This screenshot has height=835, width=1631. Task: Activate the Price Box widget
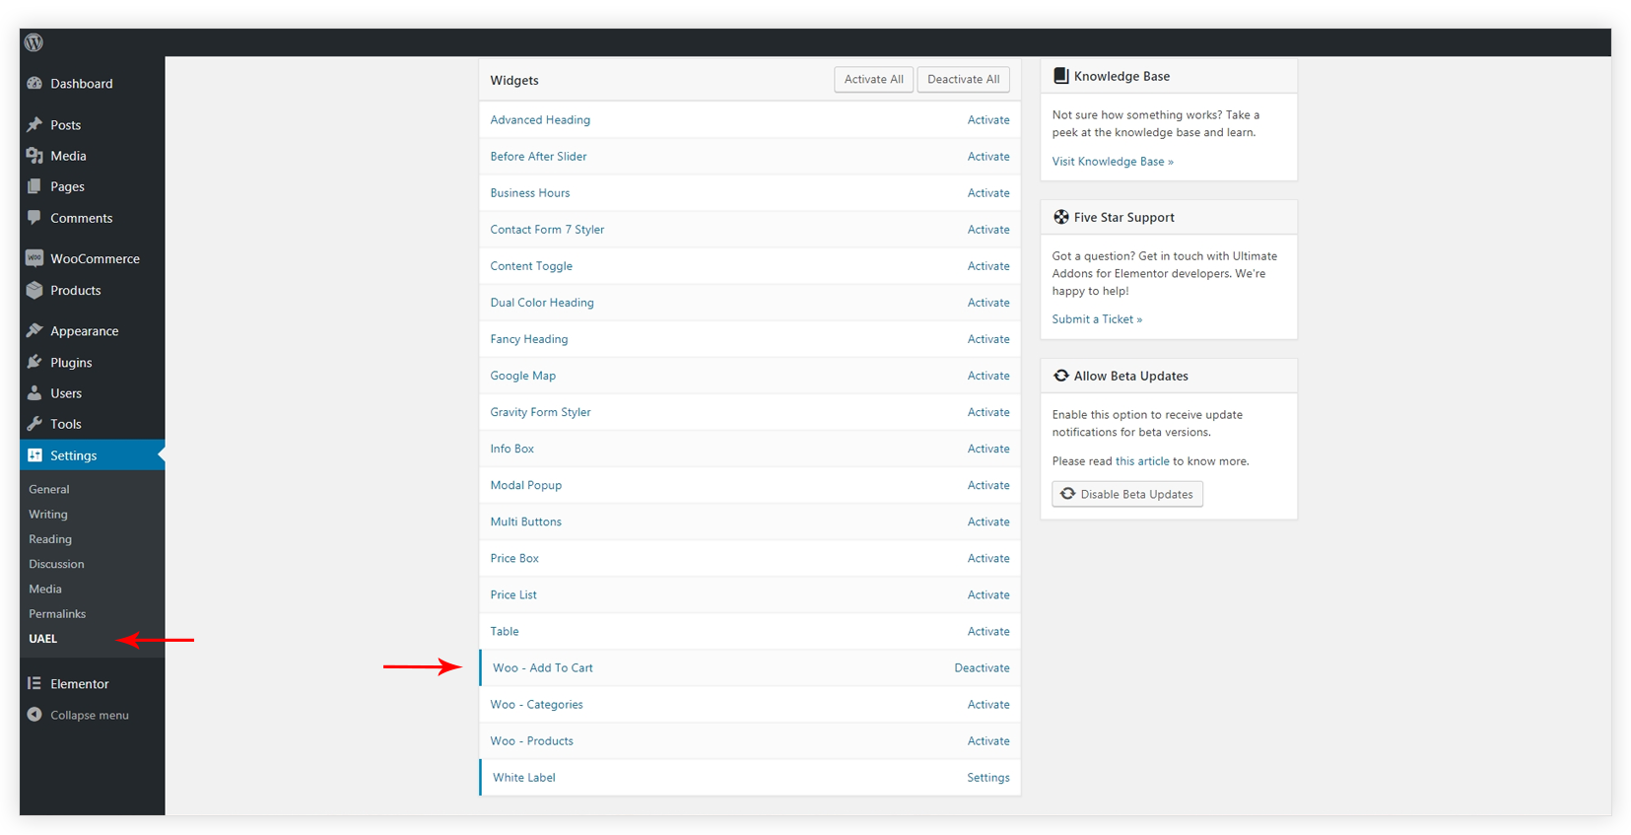(988, 558)
